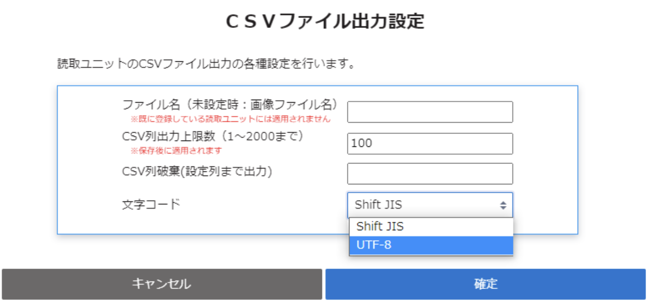Focus the CSV column output limit field
647x303 pixels.
point(430,144)
